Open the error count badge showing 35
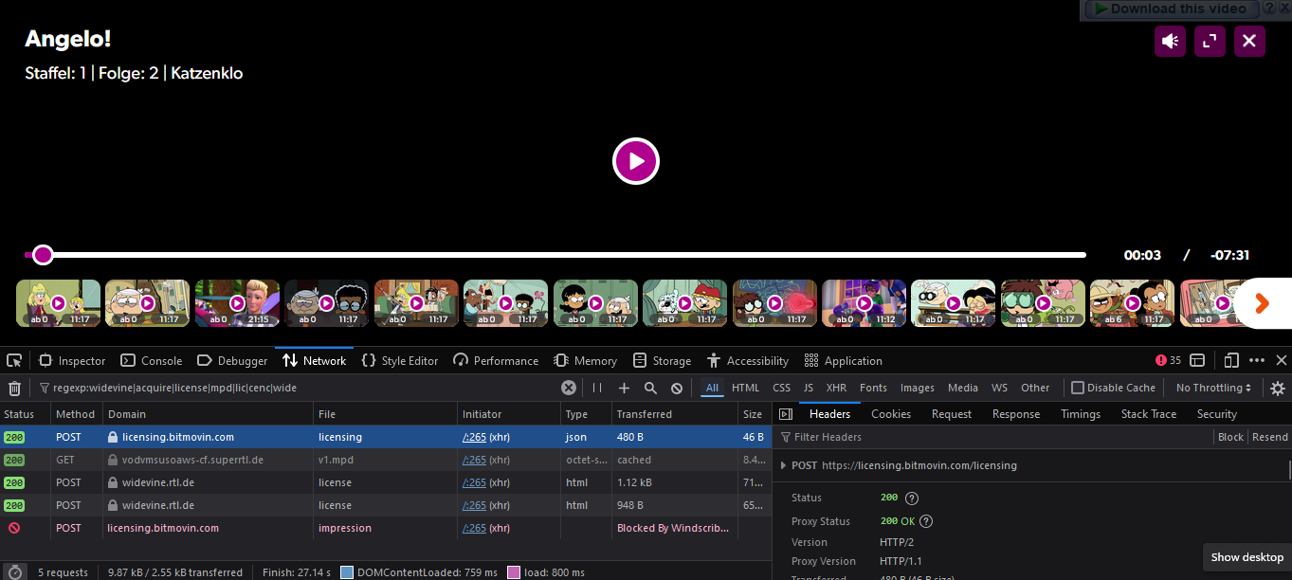The height and width of the screenshot is (580, 1292). [x=1169, y=361]
